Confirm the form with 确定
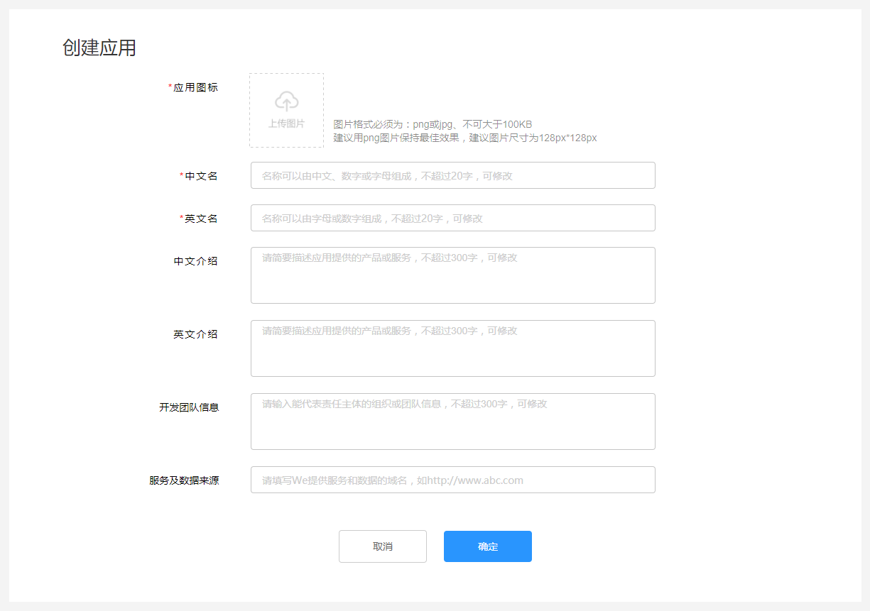Image resolution: width=870 pixels, height=611 pixels. point(487,546)
